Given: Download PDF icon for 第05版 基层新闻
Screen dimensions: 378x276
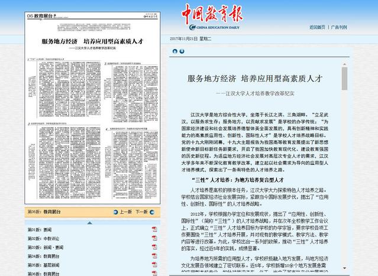Looking at the screenshot, I should pos(154,264).
